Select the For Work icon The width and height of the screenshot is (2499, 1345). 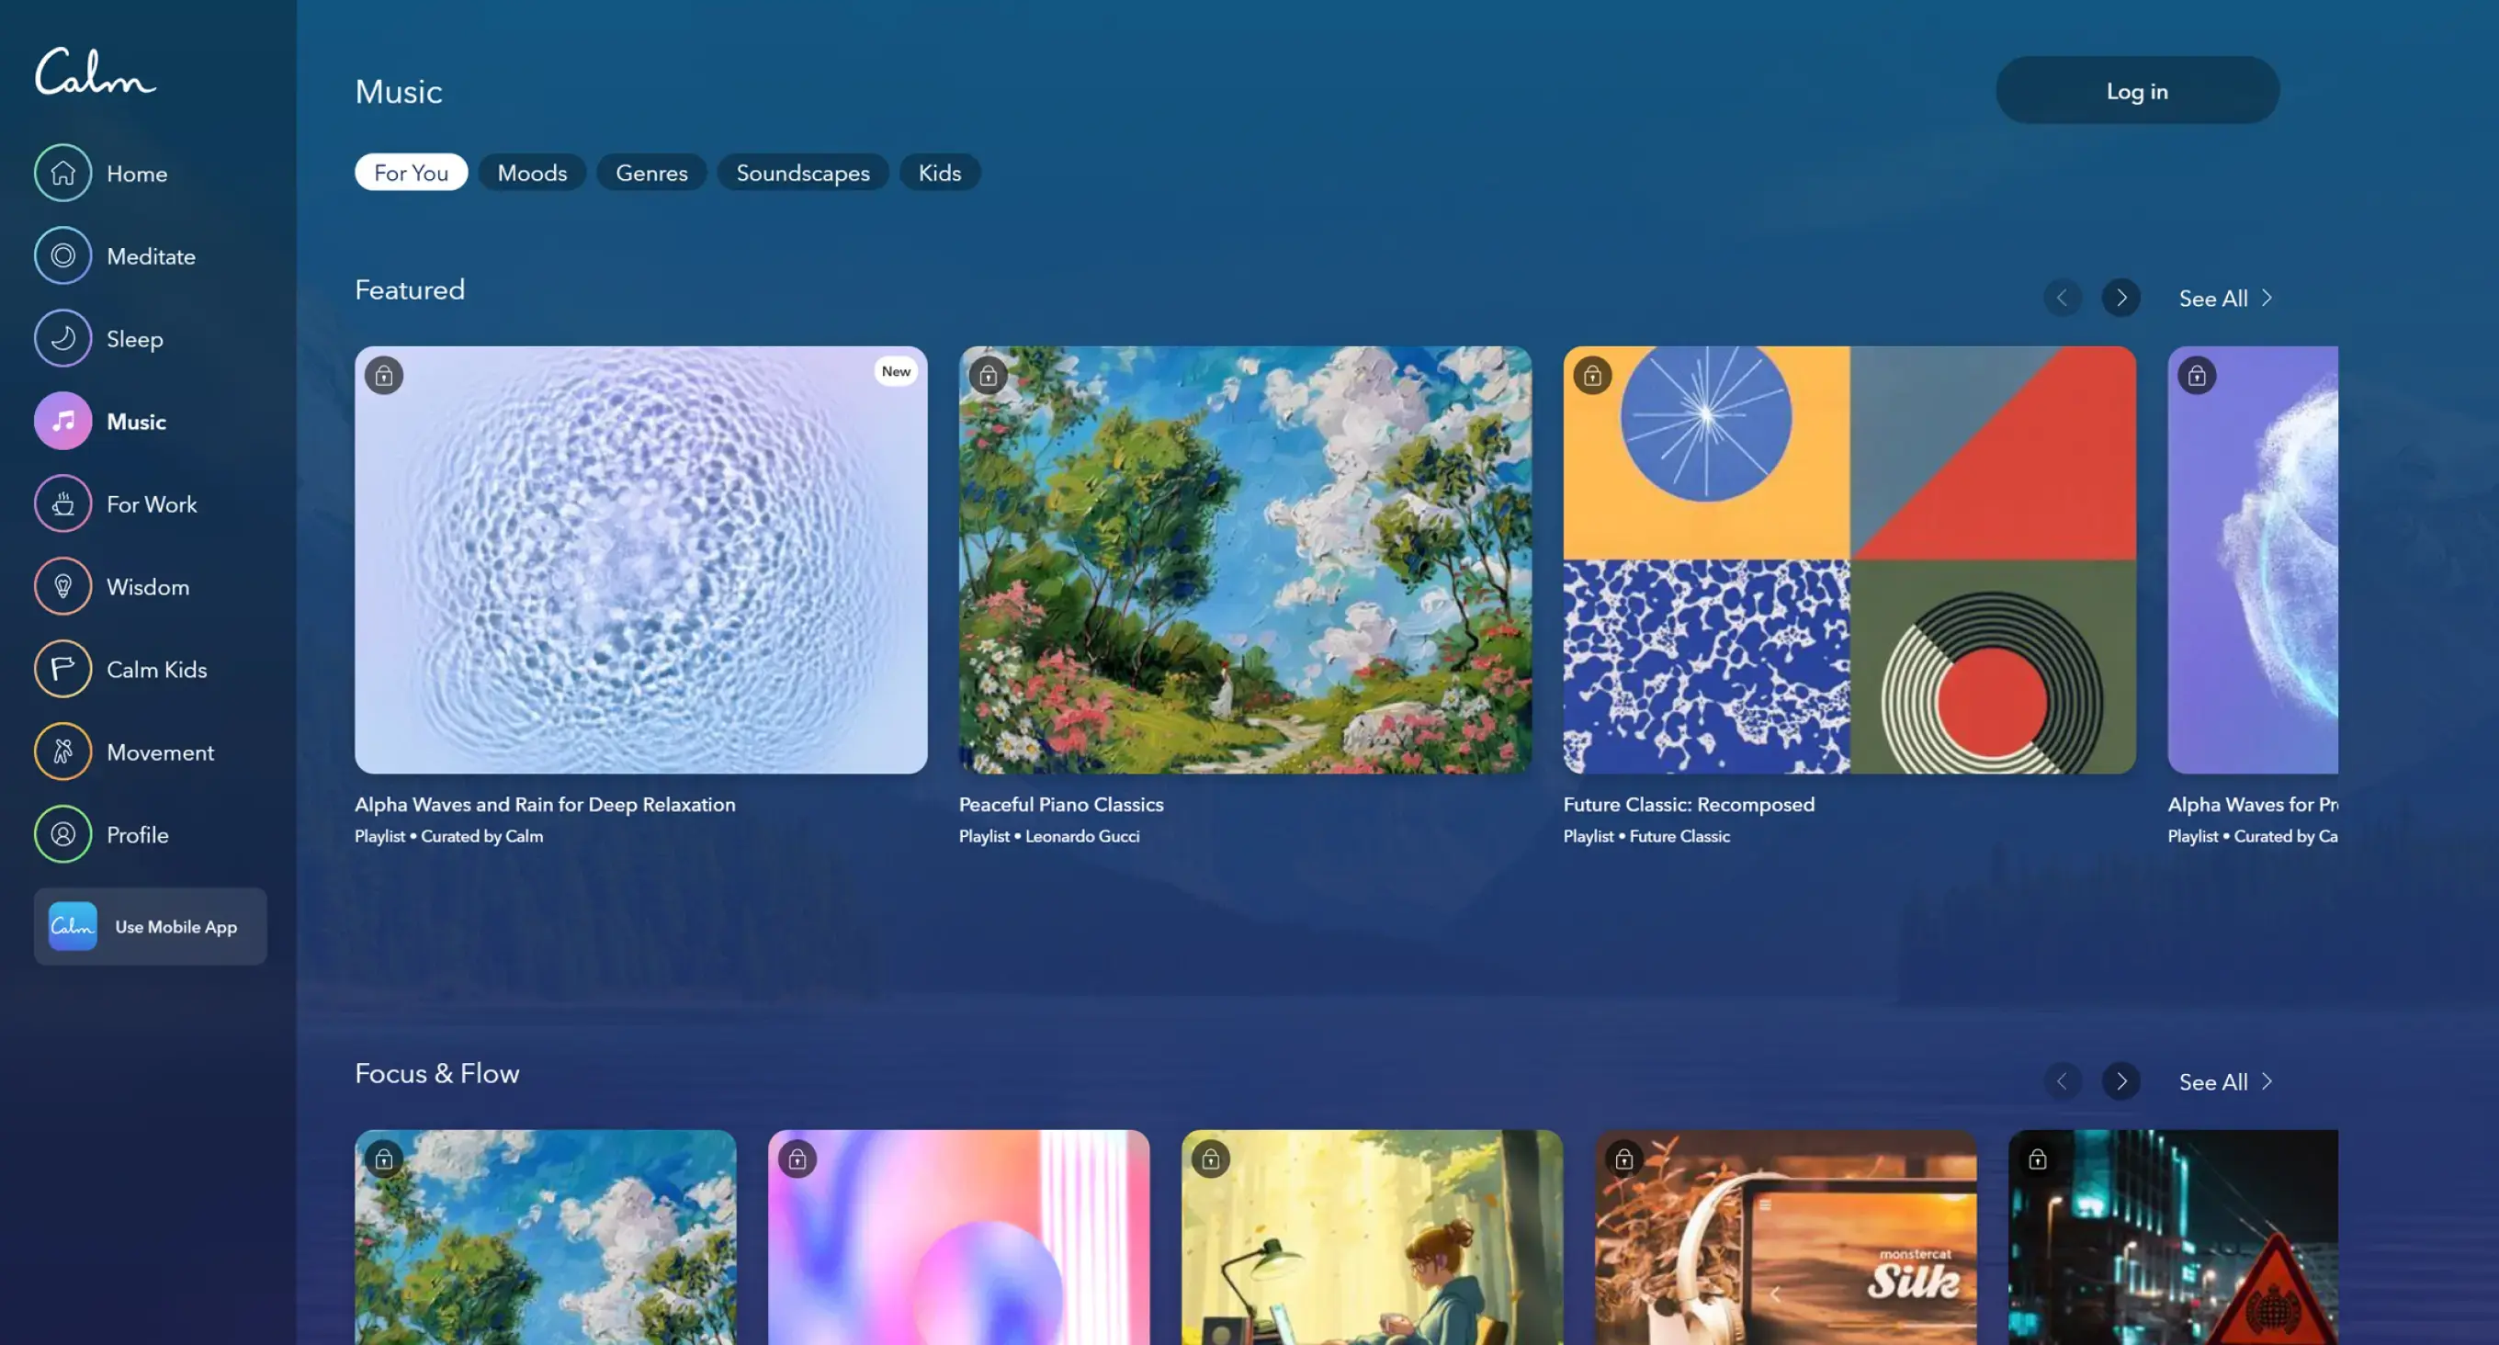click(x=63, y=503)
